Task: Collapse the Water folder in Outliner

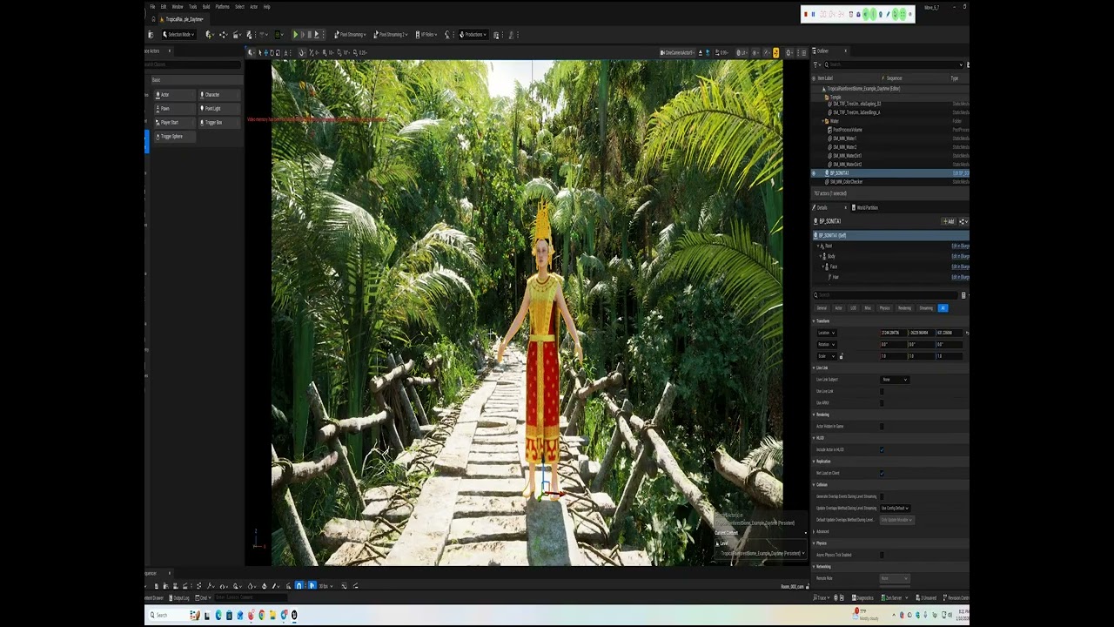Action: tap(822, 121)
